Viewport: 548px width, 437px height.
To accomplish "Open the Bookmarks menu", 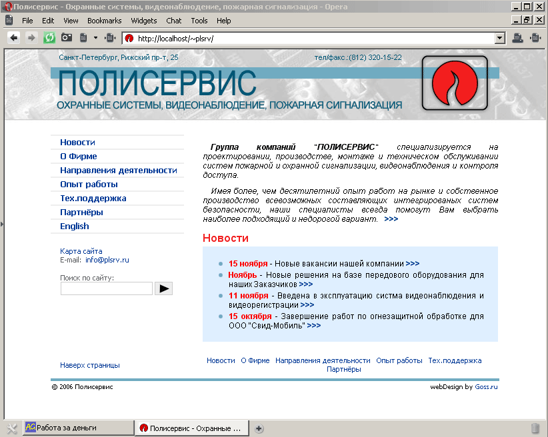I will (x=104, y=21).
